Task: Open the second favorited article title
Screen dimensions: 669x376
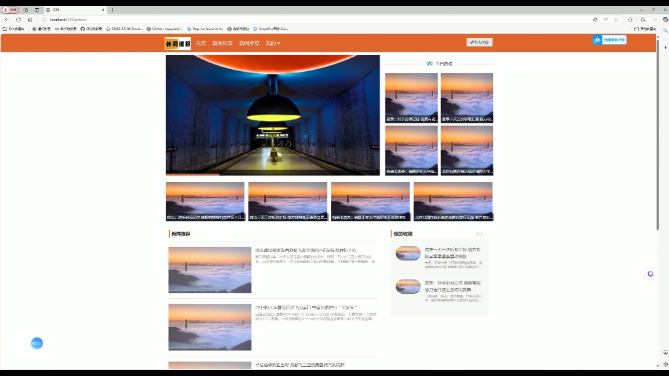Action: tap(453, 286)
